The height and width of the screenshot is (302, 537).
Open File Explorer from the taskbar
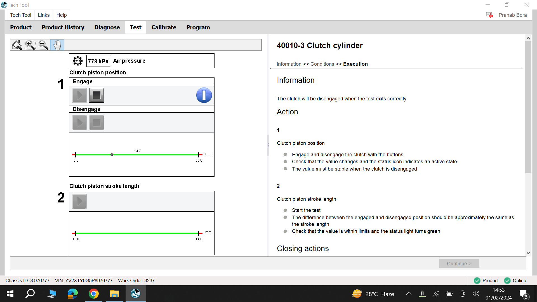pos(114,294)
